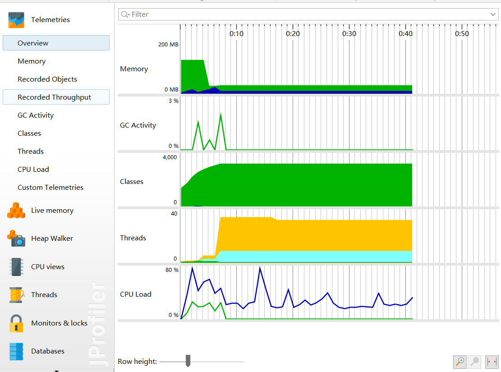Click the 0:30 mark on the timeline
Viewport: 501px width, 372px height.
(349, 33)
